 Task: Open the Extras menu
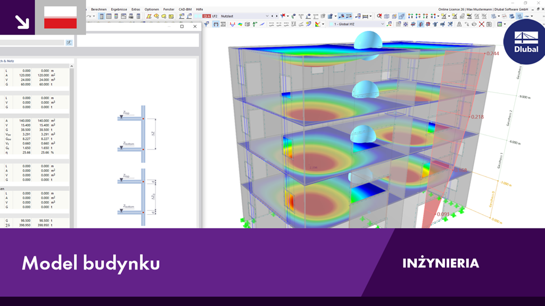coord(136,10)
